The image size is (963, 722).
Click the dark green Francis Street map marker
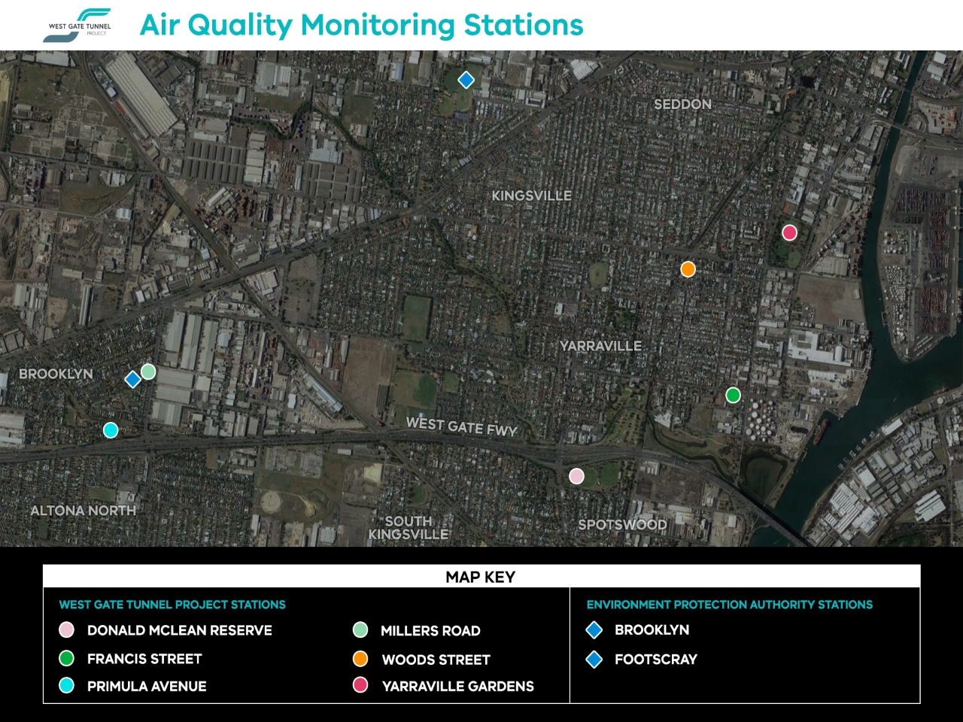[733, 396]
